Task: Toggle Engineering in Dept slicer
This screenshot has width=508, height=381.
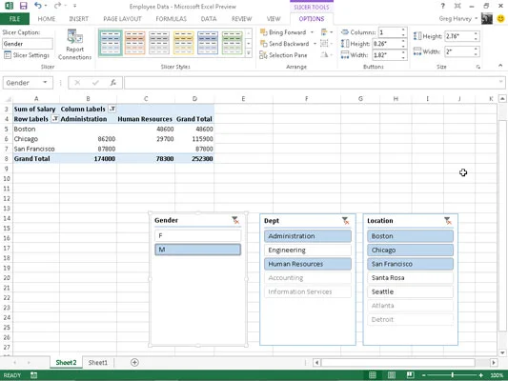Action: 308,250
